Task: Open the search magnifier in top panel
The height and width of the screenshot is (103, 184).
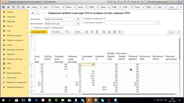Action: (18, 7)
